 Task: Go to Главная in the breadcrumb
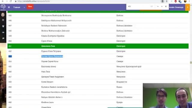(x=17, y=7)
